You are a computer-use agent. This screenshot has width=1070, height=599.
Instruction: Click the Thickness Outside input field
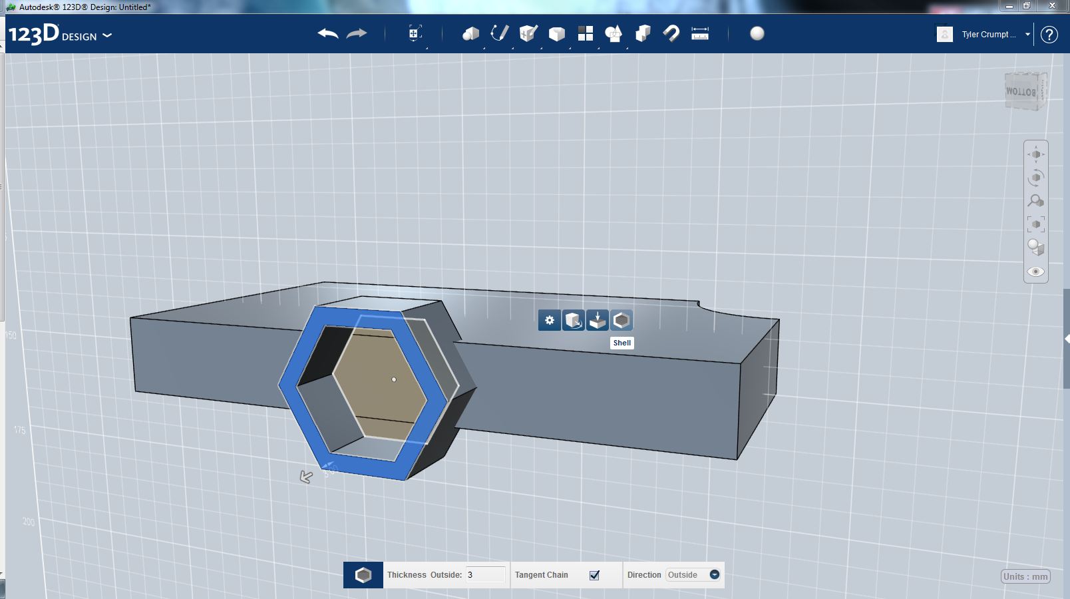[x=486, y=575]
